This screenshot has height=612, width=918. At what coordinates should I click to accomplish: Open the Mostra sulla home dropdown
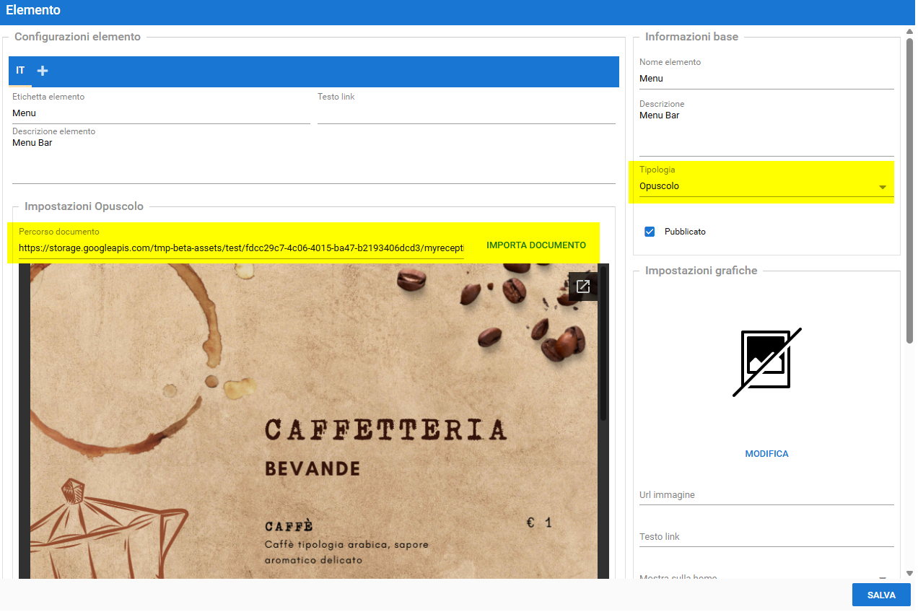882,577
